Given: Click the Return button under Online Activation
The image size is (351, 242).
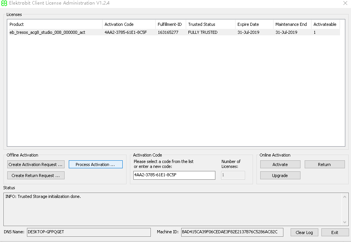Looking at the screenshot, I should click(324, 164).
